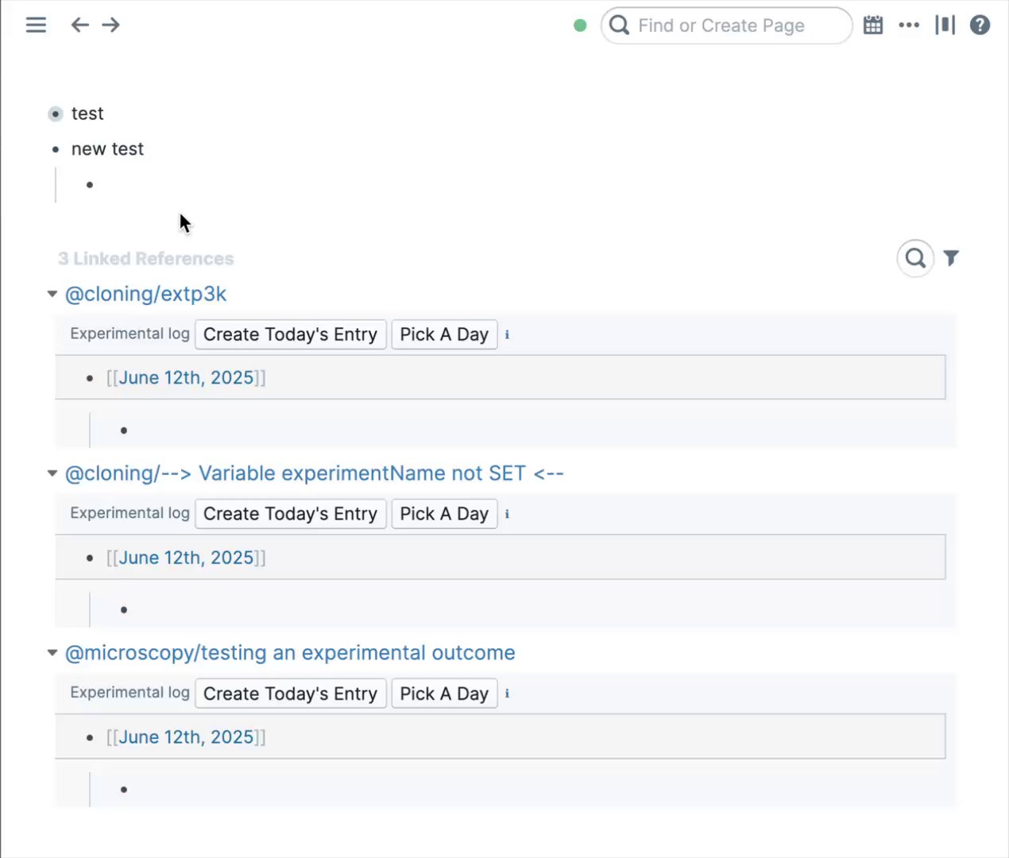Go back with the left arrow
1009x858 pixels.
click(79, 25)
